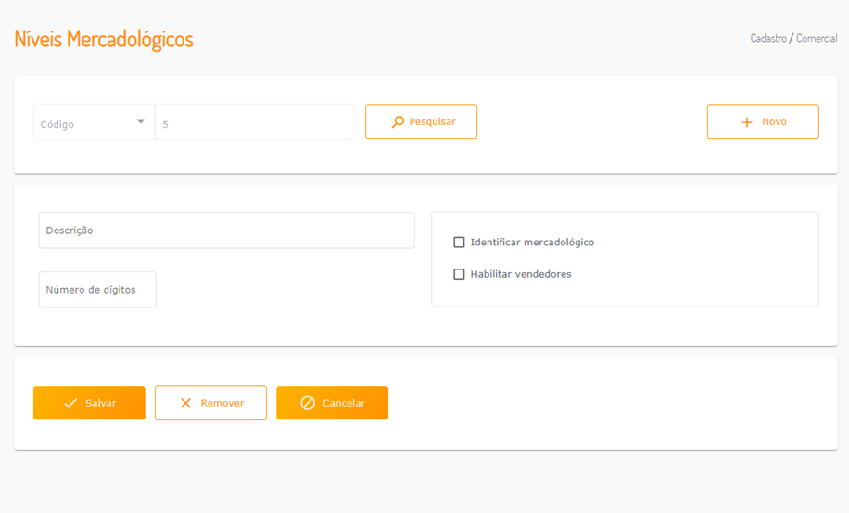Click the plus icon beside Novo
Image resolution: width=849 pixels, height=513 pixels.
coord(747,122)
